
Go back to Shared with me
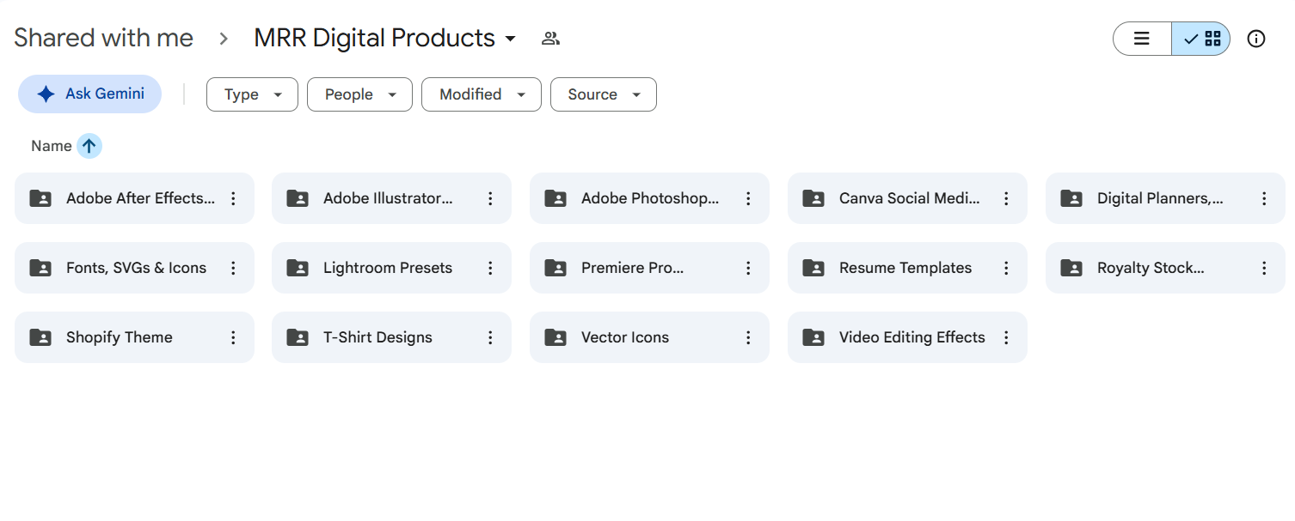[103, 39]
